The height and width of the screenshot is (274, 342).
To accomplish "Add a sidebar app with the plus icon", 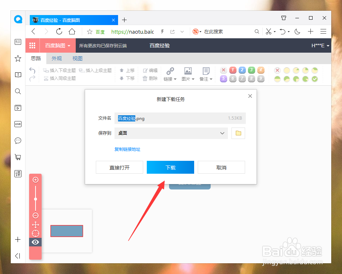I will [18, 239].
